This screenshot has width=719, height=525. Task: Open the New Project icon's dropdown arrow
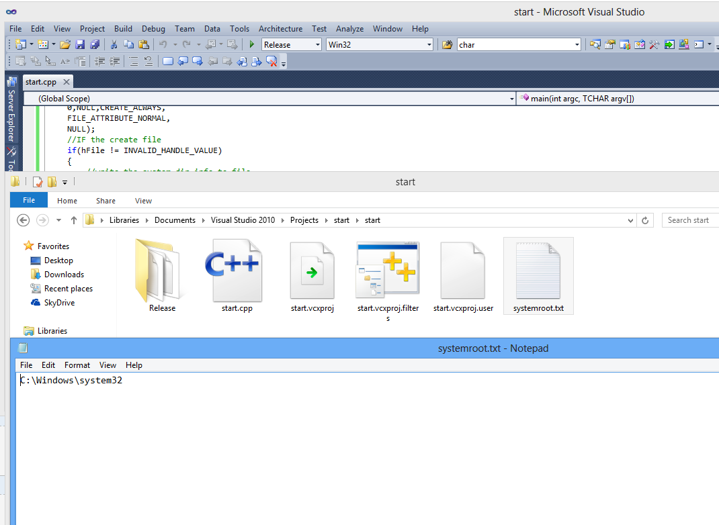pos(31,44)
